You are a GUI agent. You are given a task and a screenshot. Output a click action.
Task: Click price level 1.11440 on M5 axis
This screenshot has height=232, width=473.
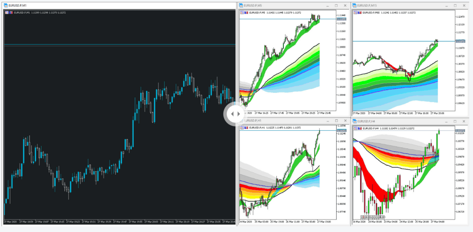click(341, 15)
